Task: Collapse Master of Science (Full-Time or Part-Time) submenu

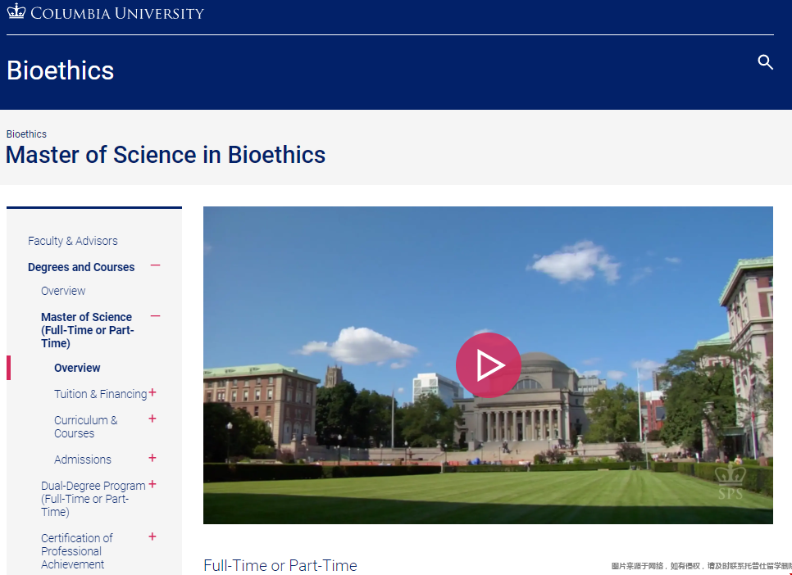Action: point(155,316)
